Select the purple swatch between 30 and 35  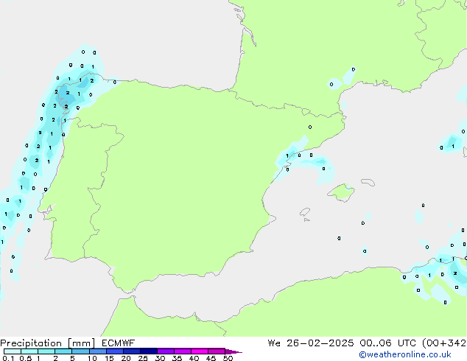[x=166, y=351]
